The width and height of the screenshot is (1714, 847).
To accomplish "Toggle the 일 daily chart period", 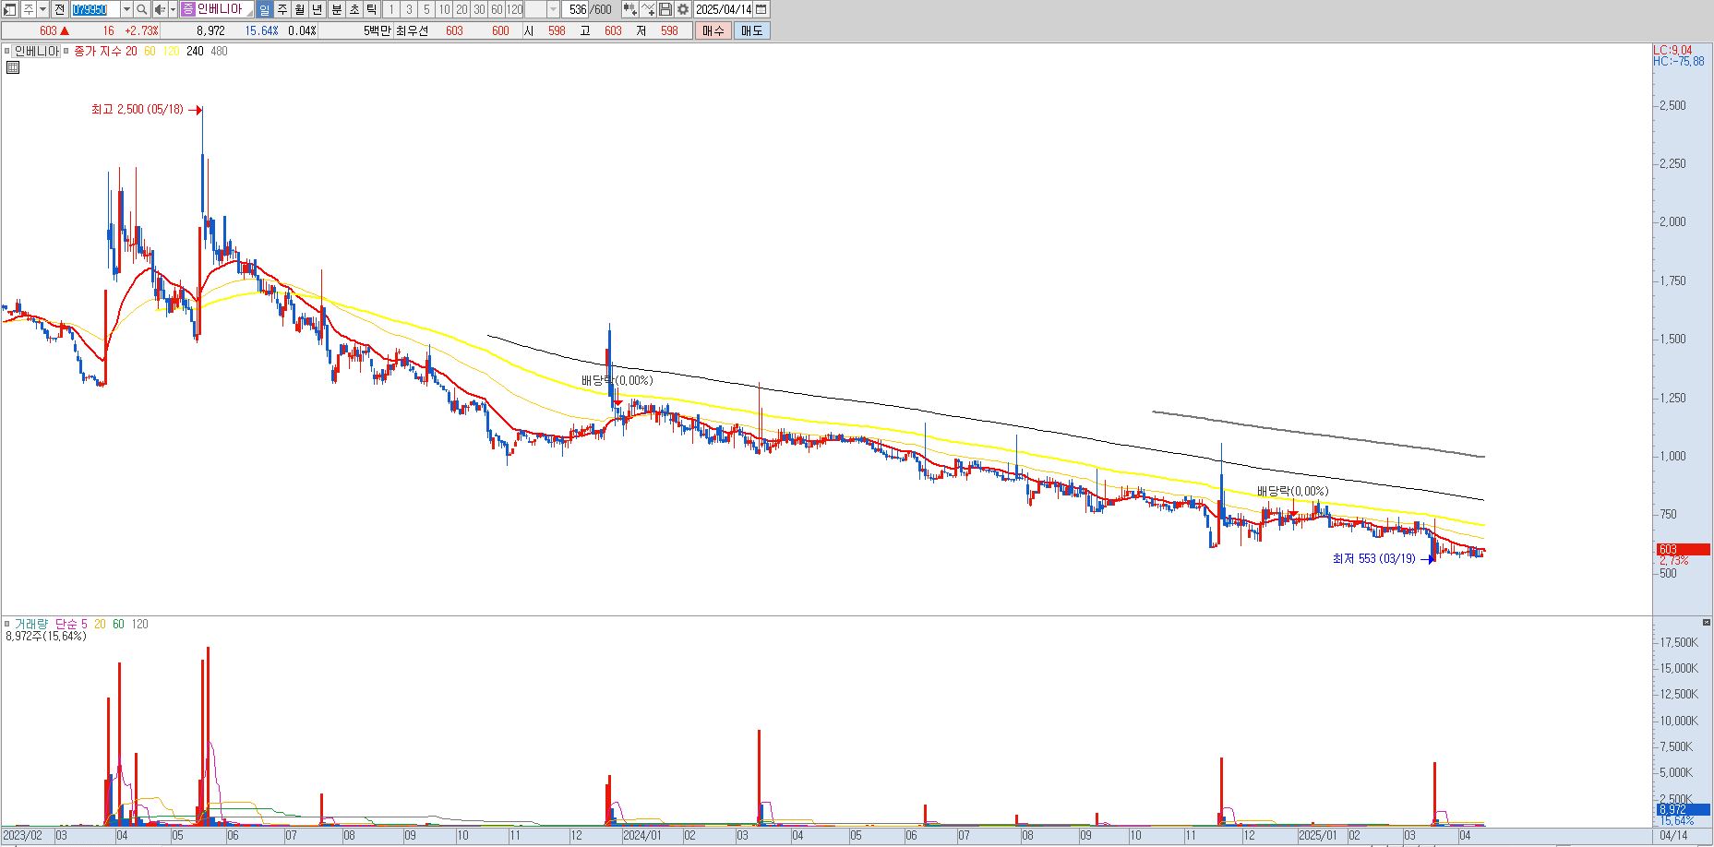I will pyautogui.click(x=264, y=9).
